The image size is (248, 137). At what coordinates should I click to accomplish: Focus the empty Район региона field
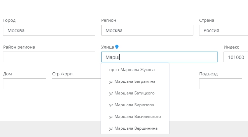click(x=49, y=57)
